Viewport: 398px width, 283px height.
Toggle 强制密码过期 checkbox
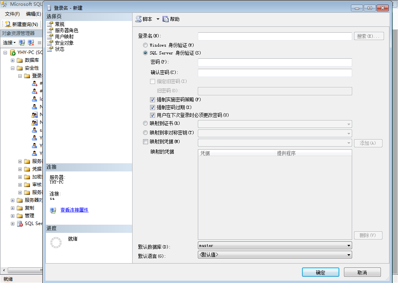point(152,107)
